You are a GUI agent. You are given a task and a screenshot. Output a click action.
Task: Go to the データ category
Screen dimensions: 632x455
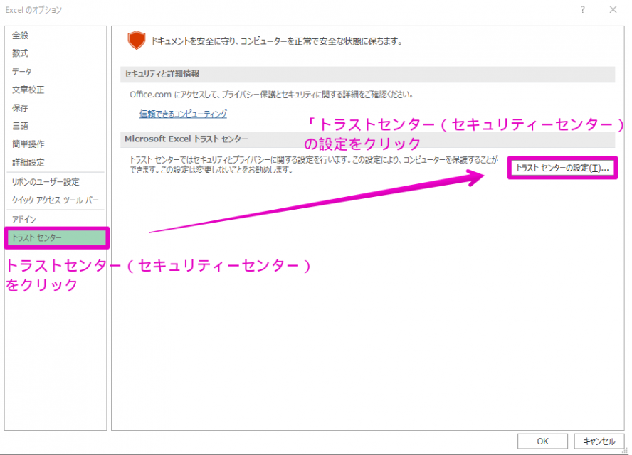[x=22, y=72]
